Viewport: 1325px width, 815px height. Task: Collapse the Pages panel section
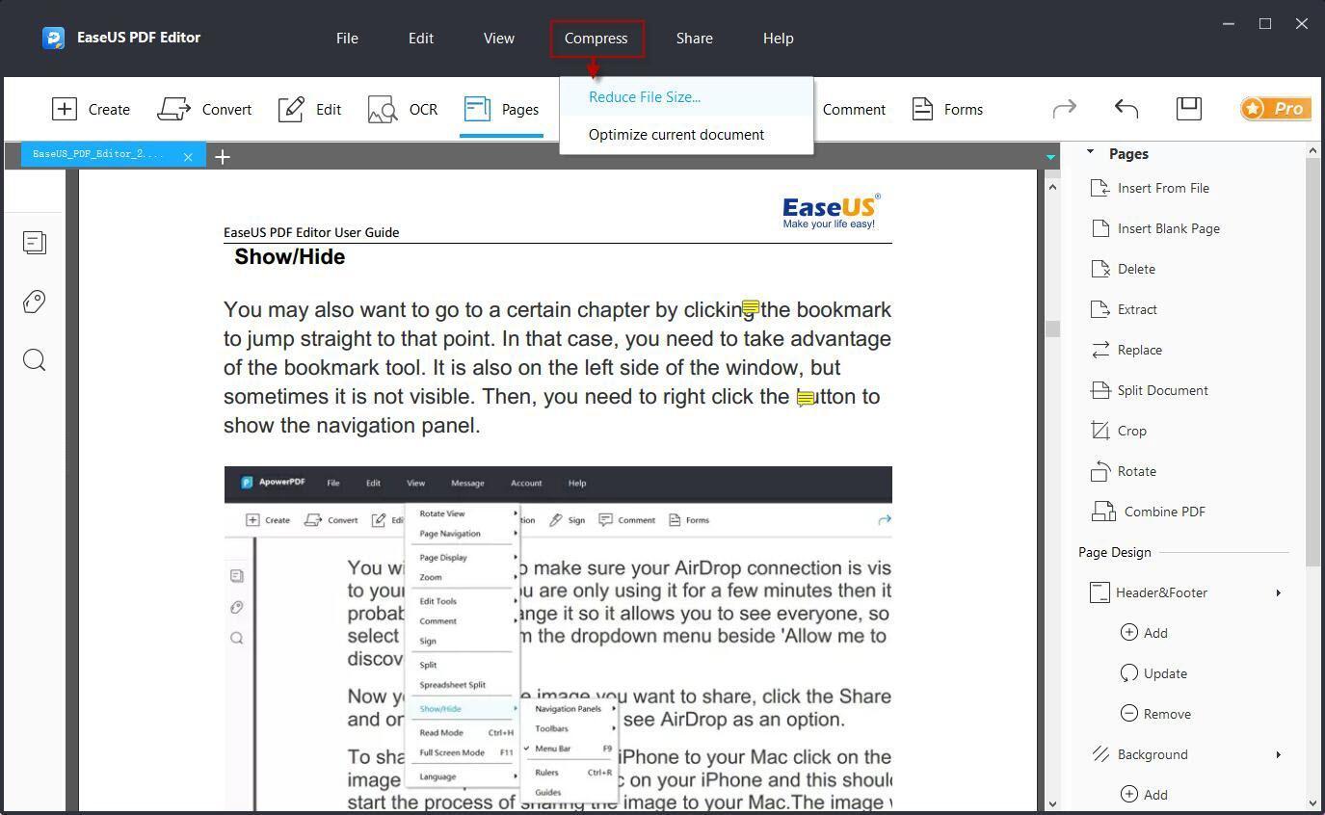1091,152
